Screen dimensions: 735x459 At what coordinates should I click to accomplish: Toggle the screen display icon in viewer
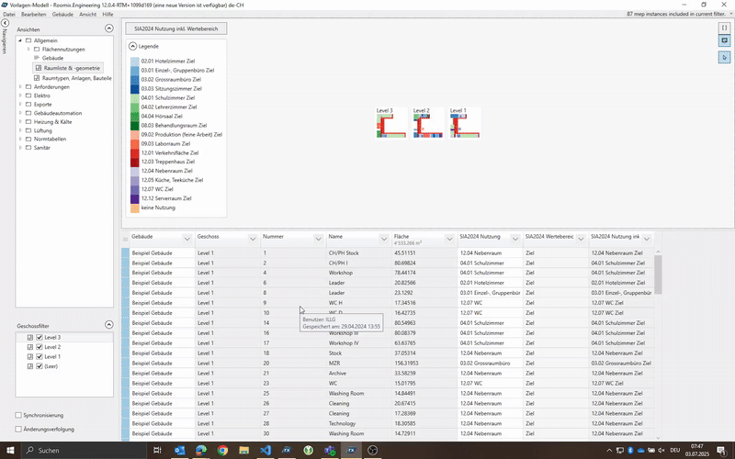724,42
